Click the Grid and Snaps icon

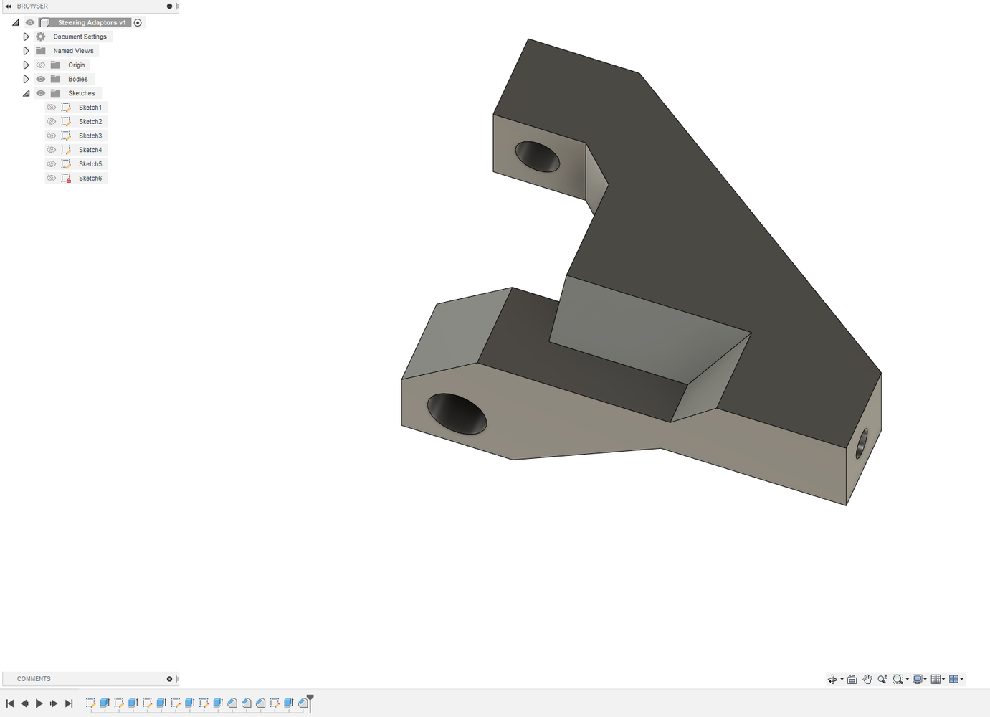[x=936, y=679]
